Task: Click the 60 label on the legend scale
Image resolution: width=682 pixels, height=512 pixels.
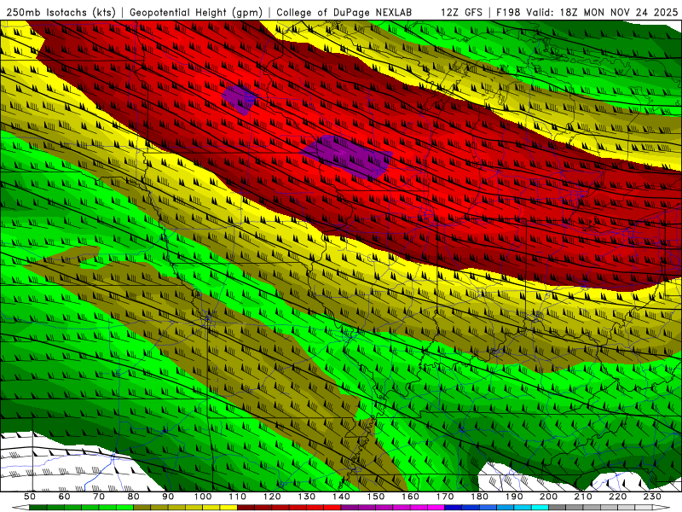Action: pyautogui.click(x=65, y=497)
